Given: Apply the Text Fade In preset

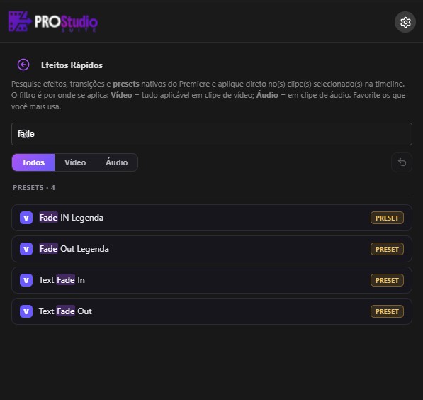Looking at the screenshot, I should click(212, 280).
